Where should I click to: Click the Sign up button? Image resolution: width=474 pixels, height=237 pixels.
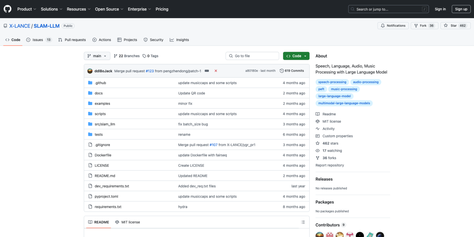click(x=461, y=9)
